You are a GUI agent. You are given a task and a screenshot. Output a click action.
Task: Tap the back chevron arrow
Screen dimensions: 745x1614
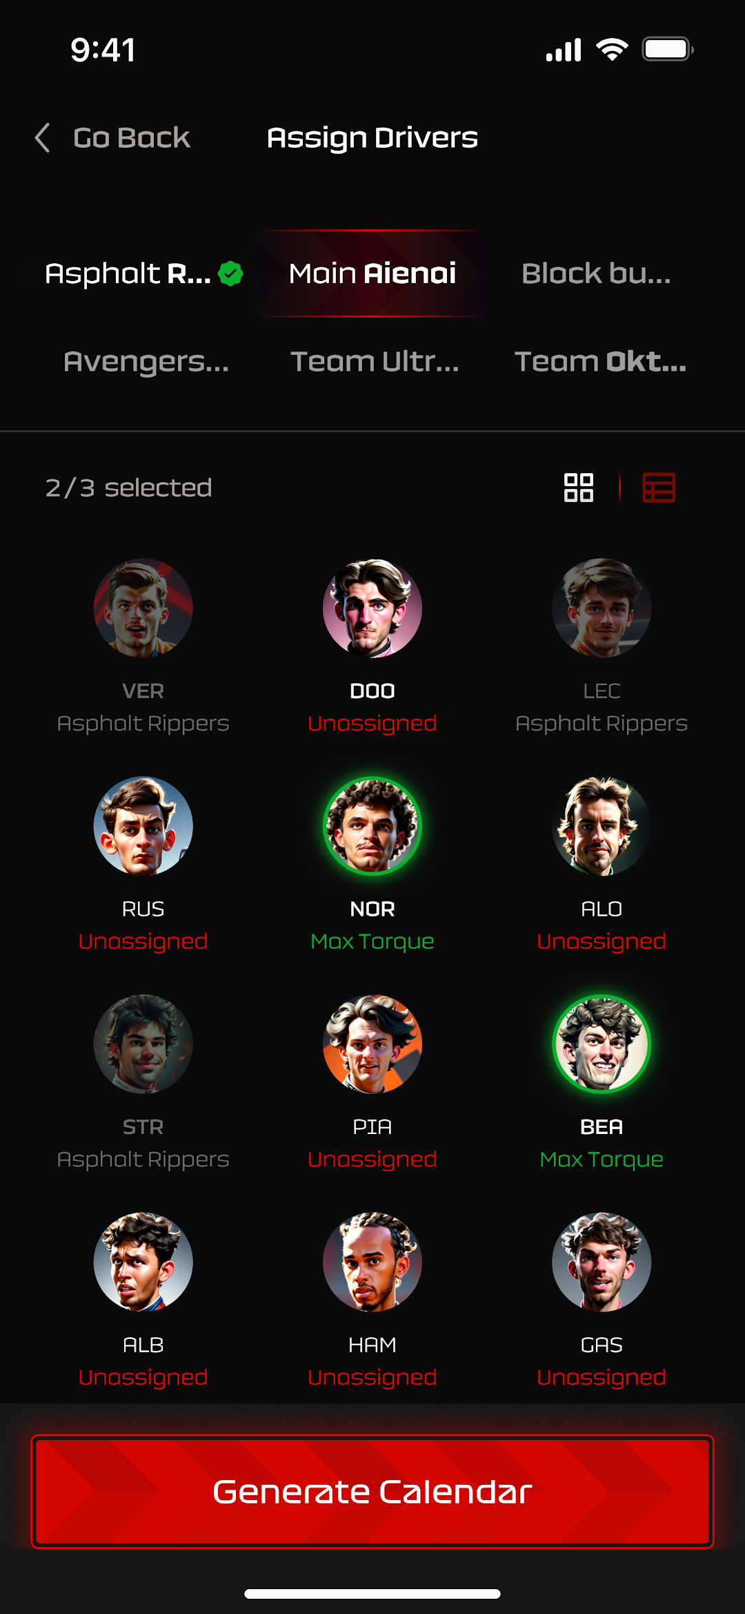[x=43, y=137]
